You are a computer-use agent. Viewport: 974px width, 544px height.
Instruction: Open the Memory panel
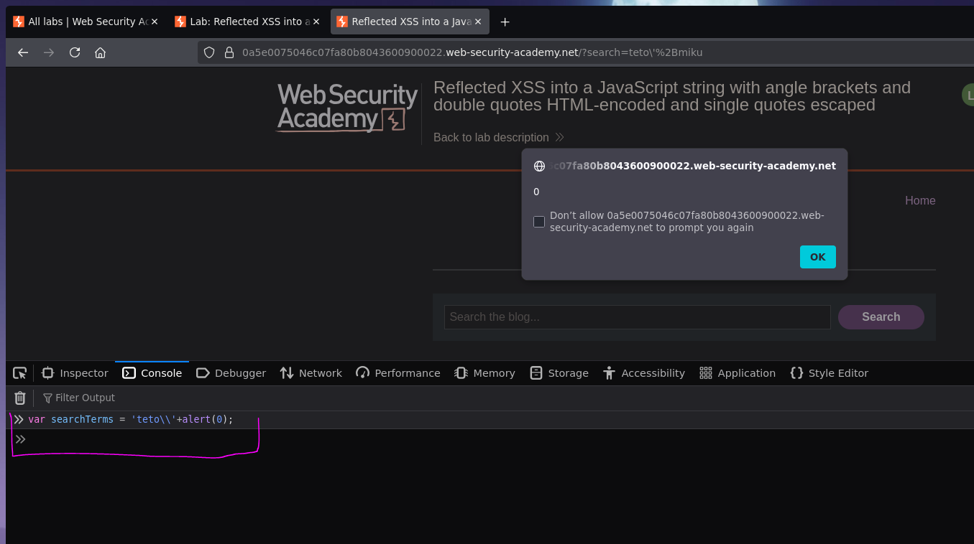(x=484, y=373)
